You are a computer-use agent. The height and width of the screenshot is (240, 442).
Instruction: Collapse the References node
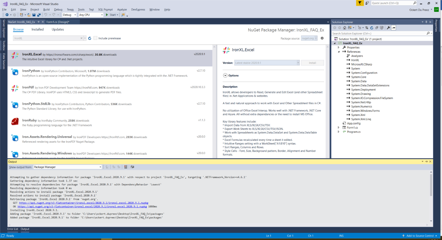coord(339,52)
